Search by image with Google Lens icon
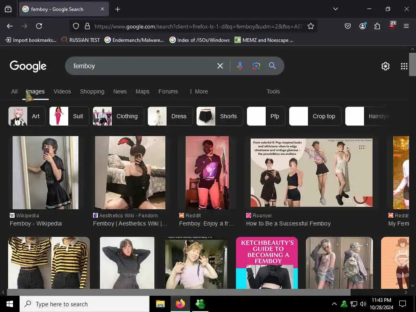The image size is (416, 312). click(256, 66)
